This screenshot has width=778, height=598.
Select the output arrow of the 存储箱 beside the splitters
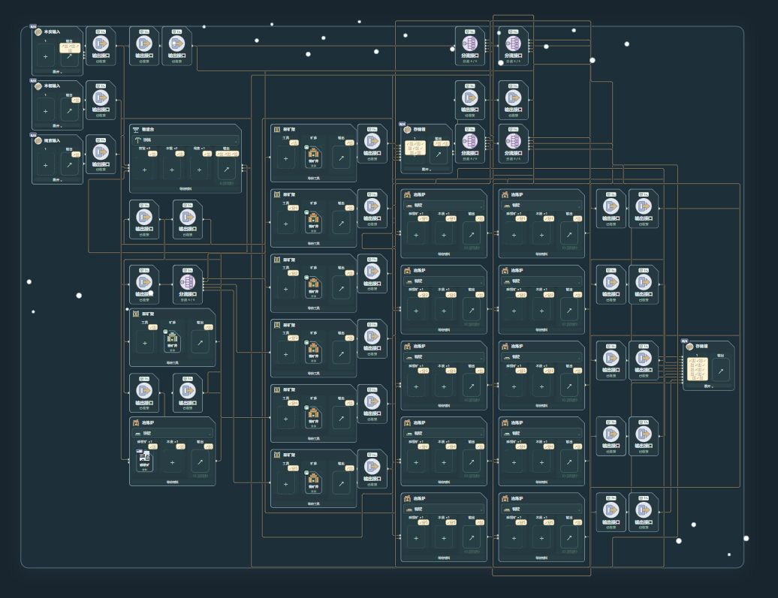439,155
